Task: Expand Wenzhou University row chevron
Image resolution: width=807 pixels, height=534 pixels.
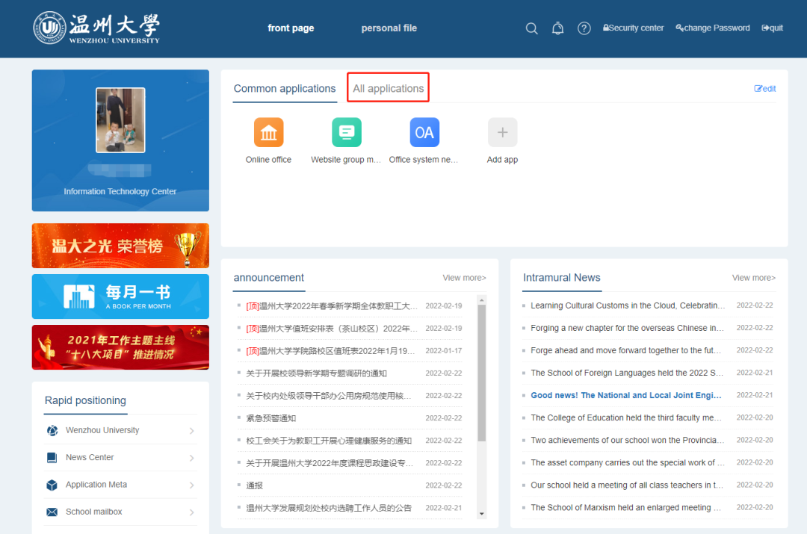Action: click(191, 431)
